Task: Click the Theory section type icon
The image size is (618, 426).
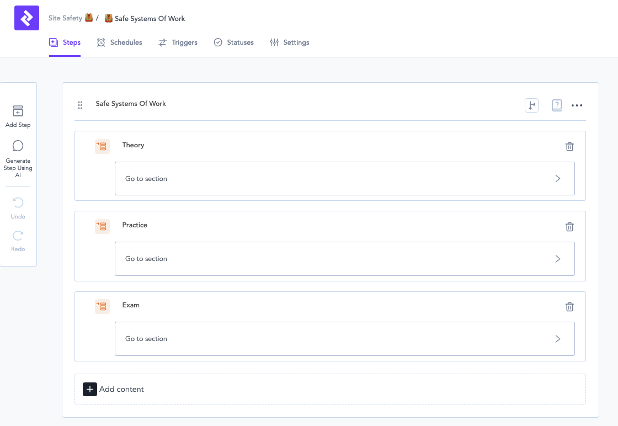Action: 102,146
